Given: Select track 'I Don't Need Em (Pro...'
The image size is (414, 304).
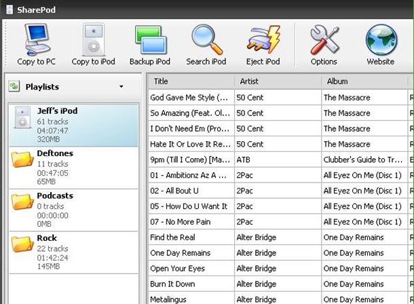Looking at the screenshot, I should 191,129.
